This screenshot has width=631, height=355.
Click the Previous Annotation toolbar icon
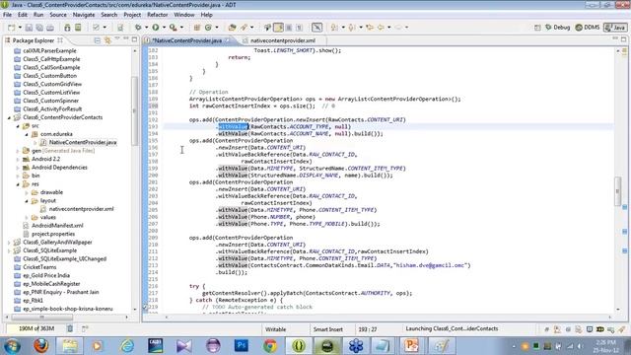pos(352,28)
